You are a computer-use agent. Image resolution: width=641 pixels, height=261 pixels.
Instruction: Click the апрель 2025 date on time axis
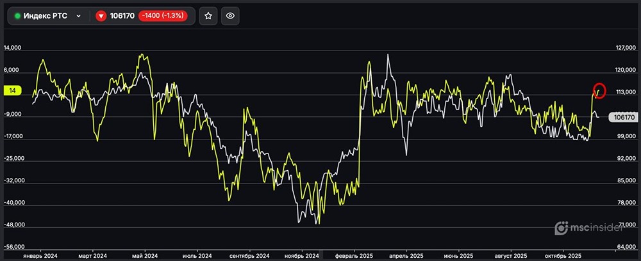(x=406, y=256)
